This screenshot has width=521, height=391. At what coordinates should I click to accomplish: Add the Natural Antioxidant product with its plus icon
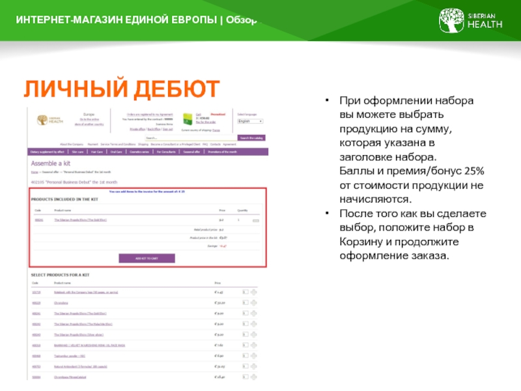click(x=254, y=366)
